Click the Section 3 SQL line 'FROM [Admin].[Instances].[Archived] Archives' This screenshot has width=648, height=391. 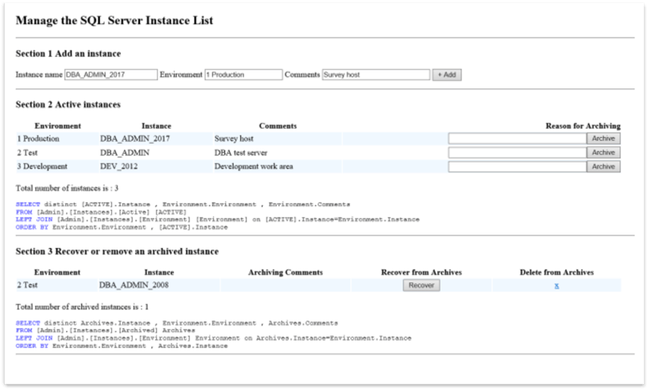(x=106, y=330)
